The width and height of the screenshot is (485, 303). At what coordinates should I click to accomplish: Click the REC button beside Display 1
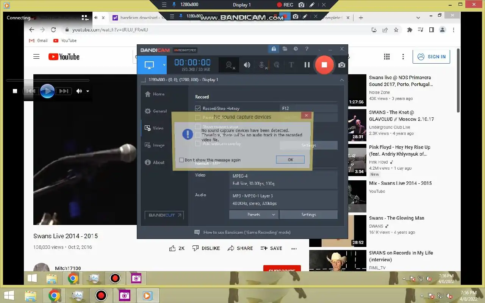[285, 5]
